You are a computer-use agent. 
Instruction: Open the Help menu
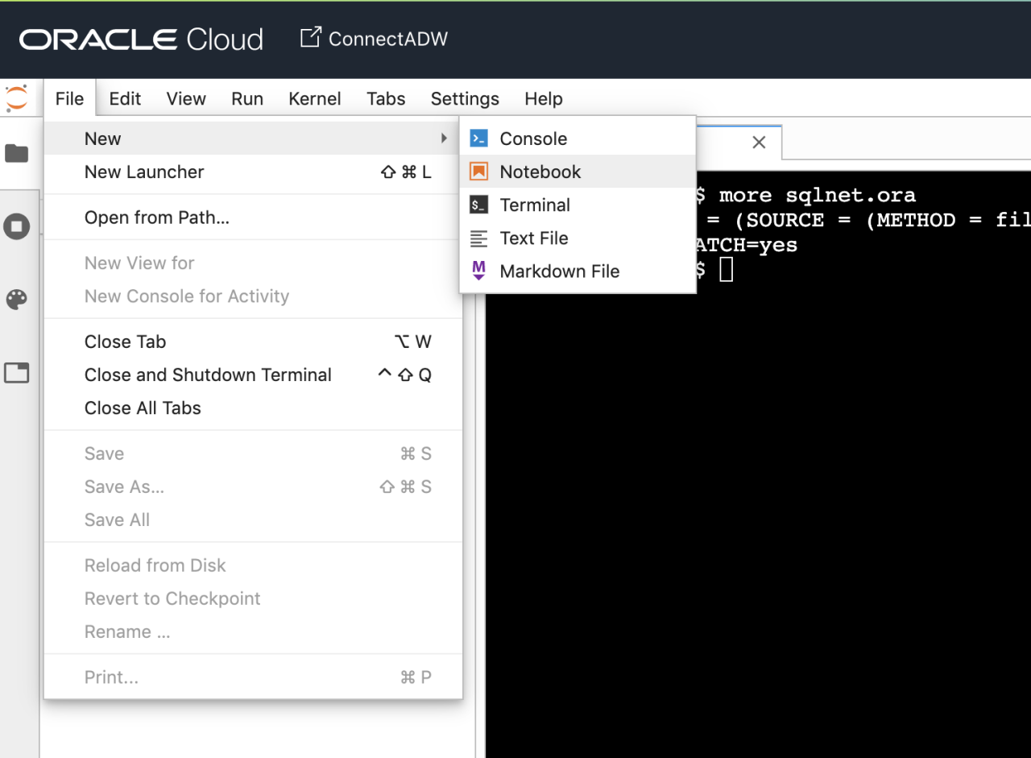point(544,98)
